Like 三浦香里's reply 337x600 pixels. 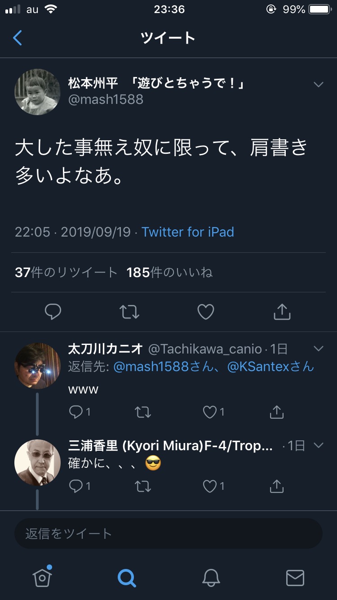point(210,486)
